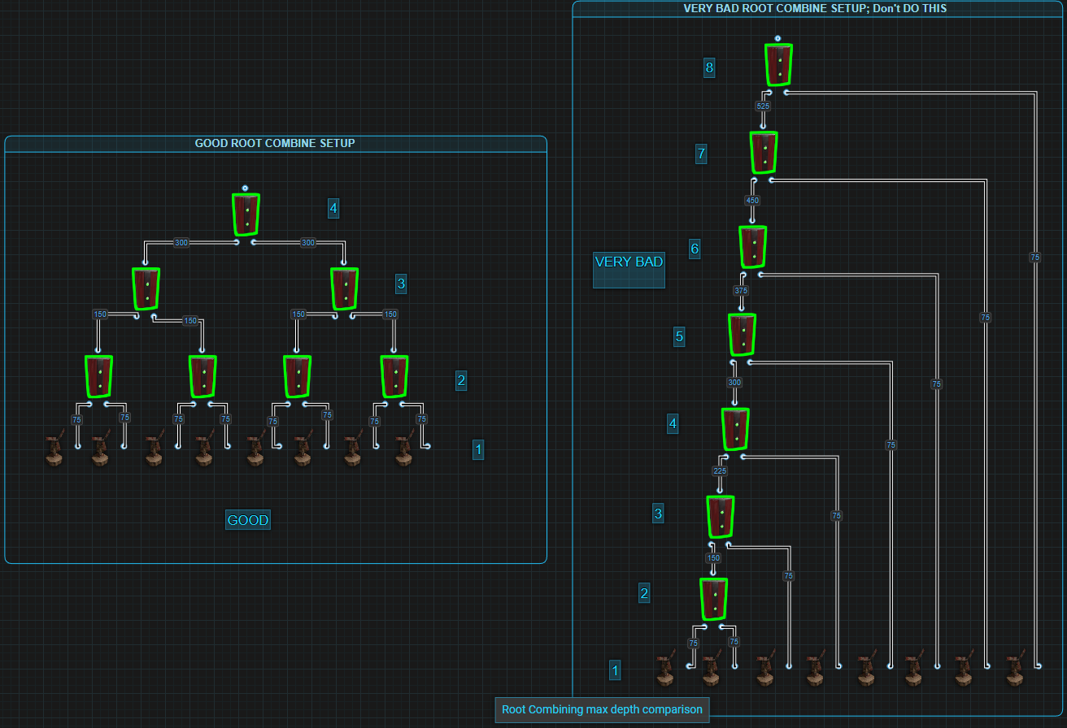
Task: Select the combine node beside label 8
Action: point(778,64)
